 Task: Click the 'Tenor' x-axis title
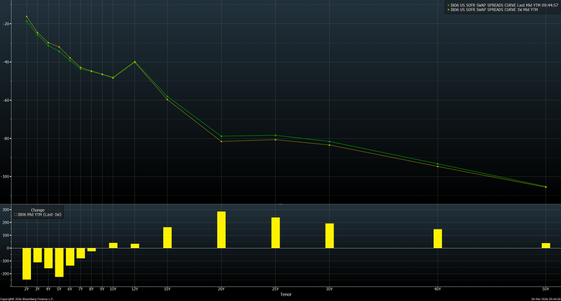[286, 294]
